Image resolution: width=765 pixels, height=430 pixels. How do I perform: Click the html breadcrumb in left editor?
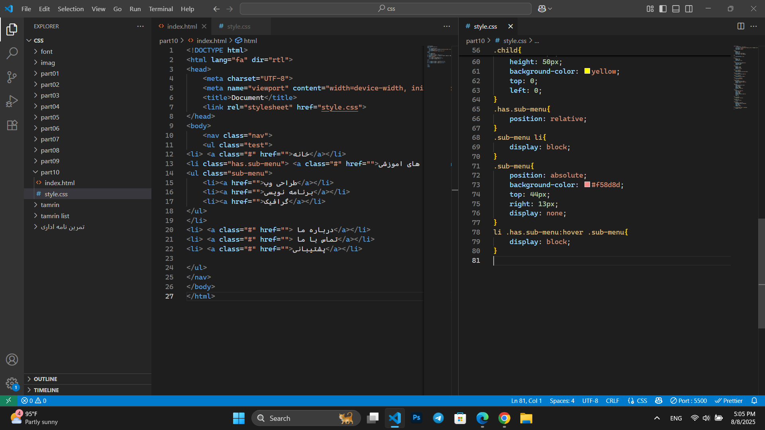[x=246, y=41]
